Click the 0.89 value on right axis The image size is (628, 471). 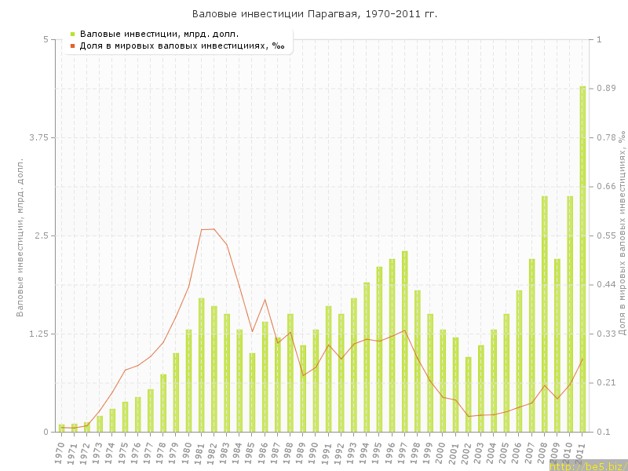click(x=608, y=89)
